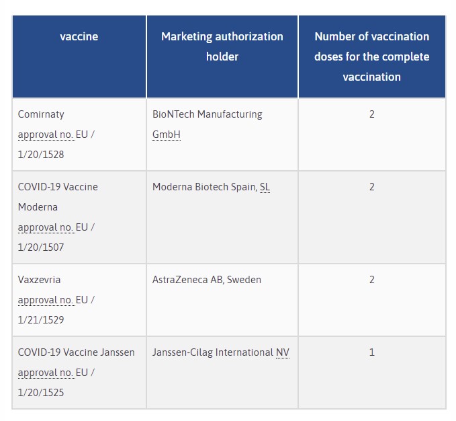The height and width of the screenshot is (421, 456).
Task: Click "approval no." abbreviation under Janssen
Action: coord(46,373)
